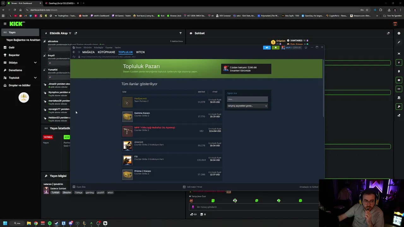The height and width of the screenshot is (227, 404).
Task: Open Windows Start menu
Action: [5, 223]
